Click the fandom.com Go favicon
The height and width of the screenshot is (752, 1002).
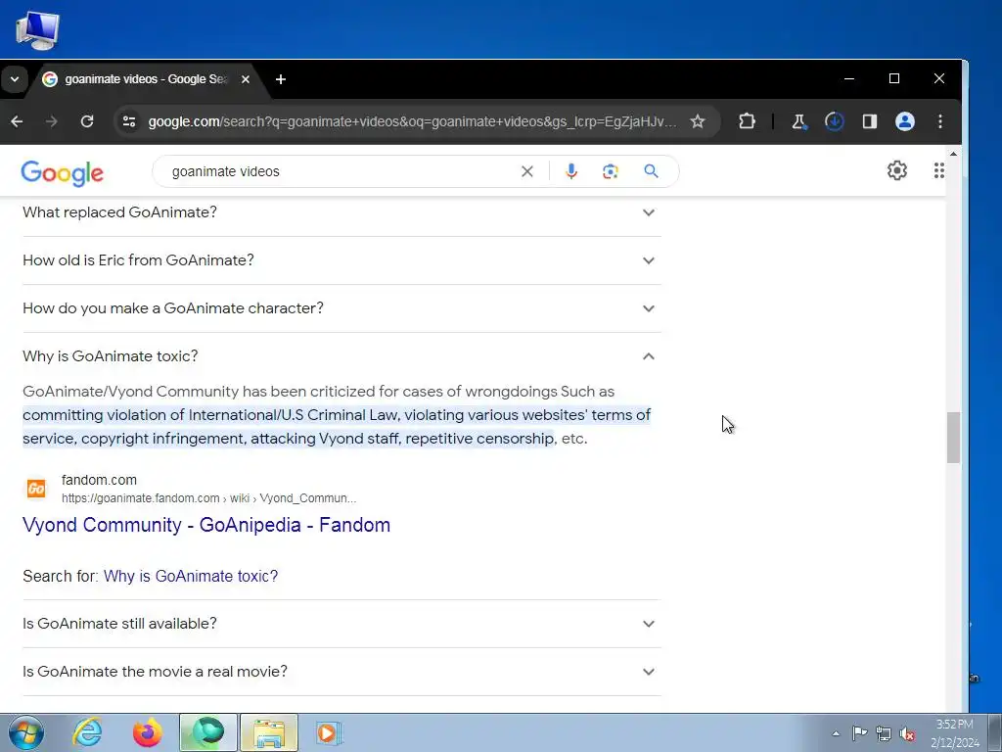pyautogui.click(x=36, y=490)
